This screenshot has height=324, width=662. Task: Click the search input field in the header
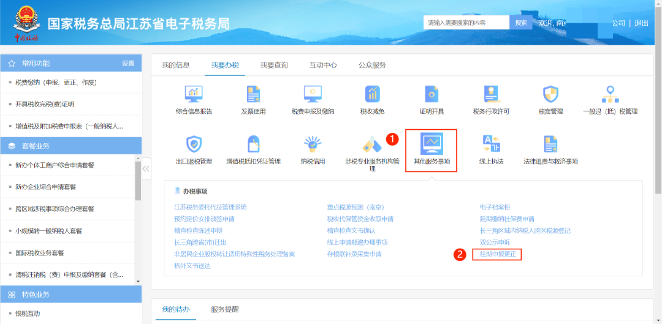pos(466,23)
